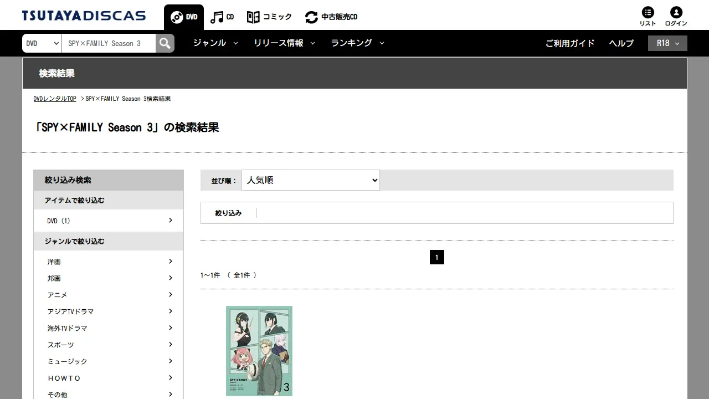Open the R18 dropdown button
Image resolution: width=709 pixels, height=399 pixels.
(x=667, y=43)
